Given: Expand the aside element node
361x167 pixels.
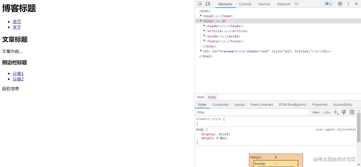Looking at the screenshot, I should click(204, 36).
